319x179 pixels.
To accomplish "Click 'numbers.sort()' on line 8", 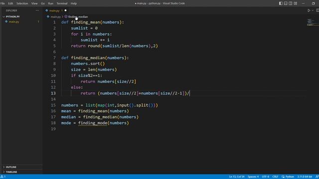I will [88, 64].
